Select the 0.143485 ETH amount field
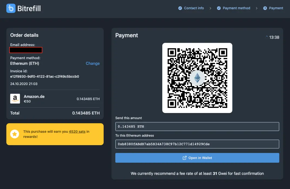 click(x=197, y=127)
